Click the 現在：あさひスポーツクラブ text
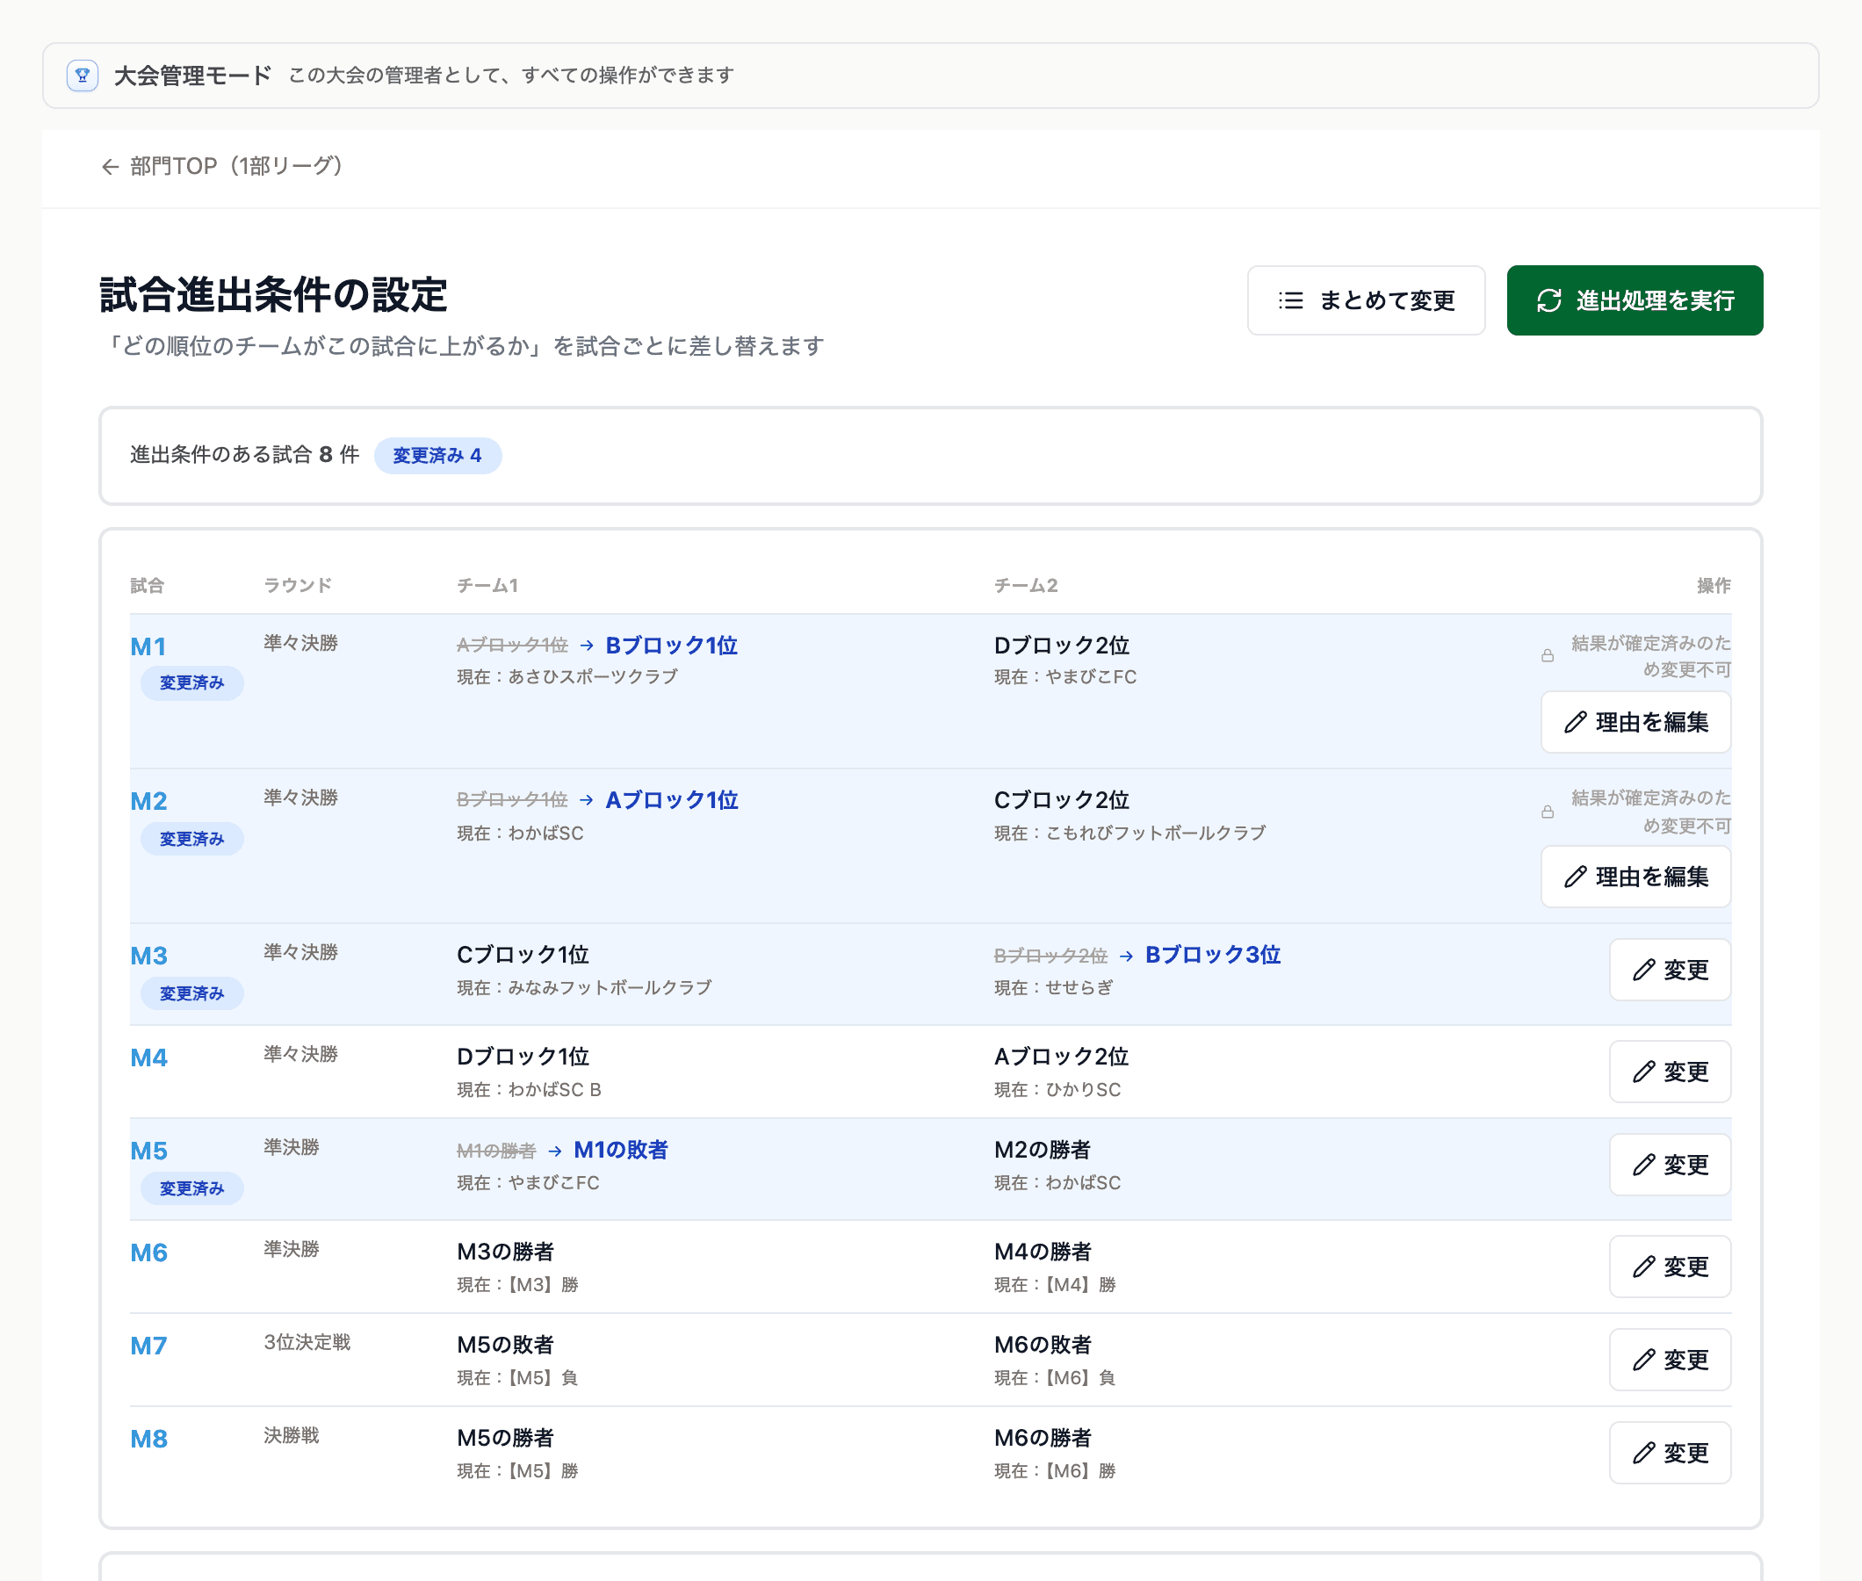1862x1581 pixels. 568,677
